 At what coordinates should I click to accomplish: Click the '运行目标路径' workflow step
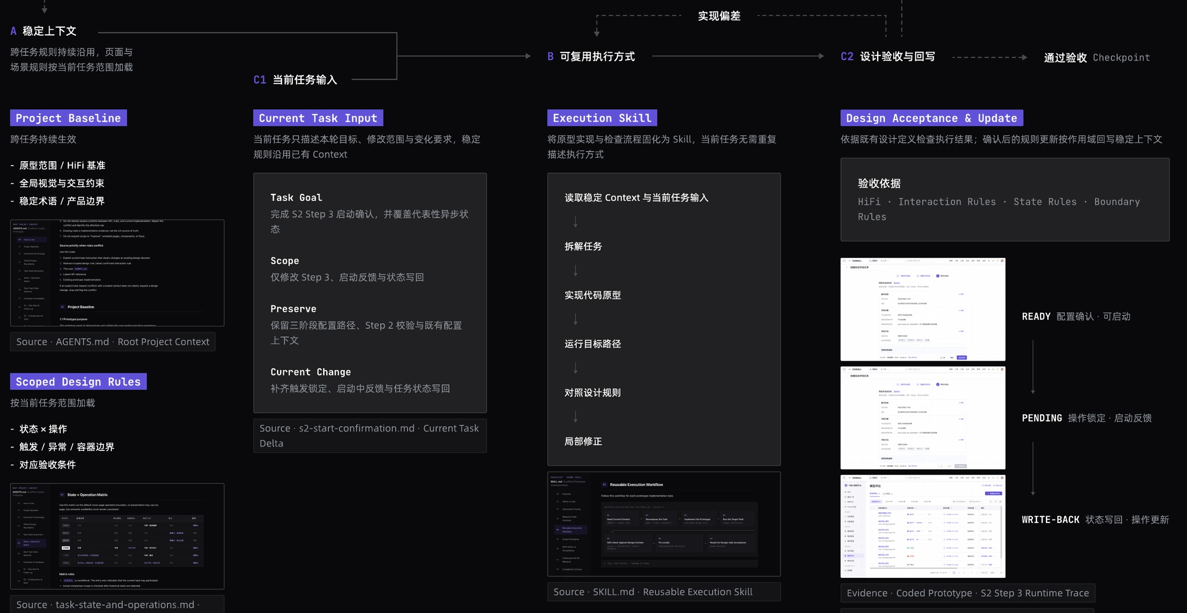pyautogui.click(x=593, y=344)
